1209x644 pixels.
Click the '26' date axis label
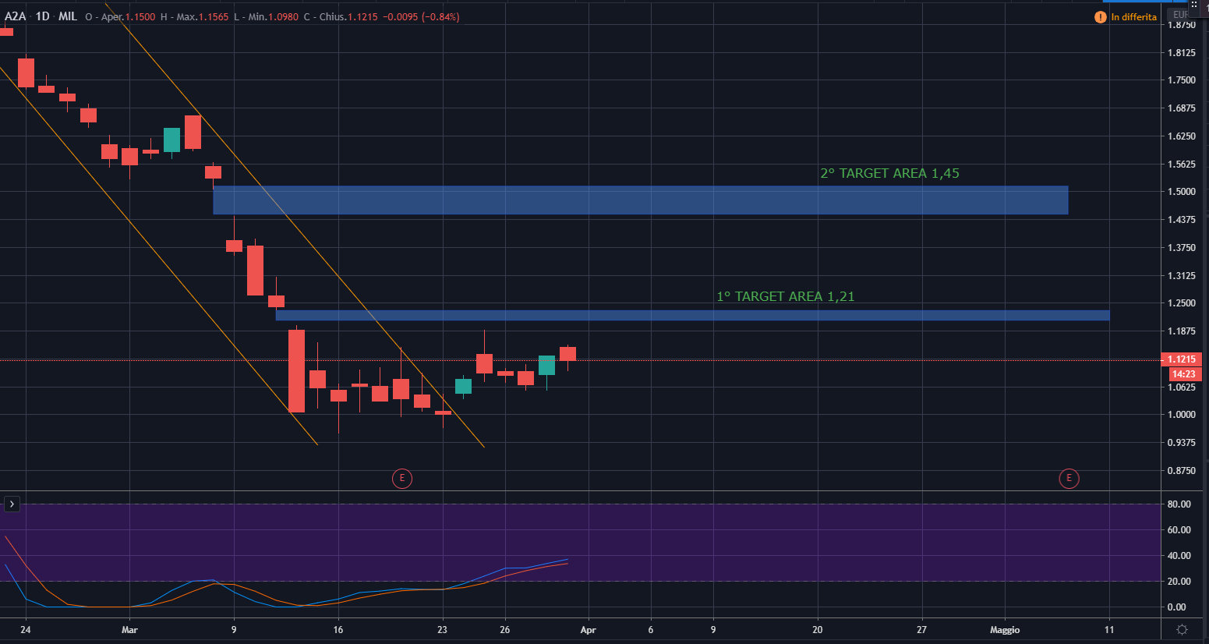tap(505, 629)
